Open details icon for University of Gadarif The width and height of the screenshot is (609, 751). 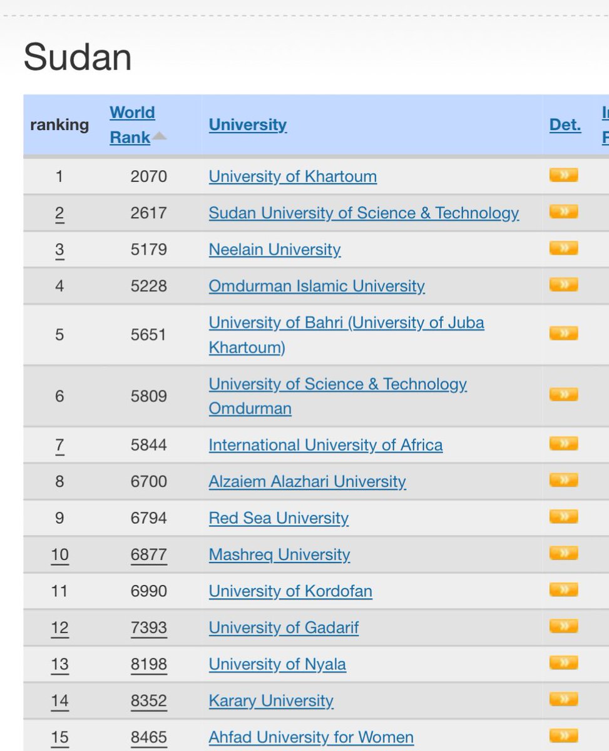(x=563, y=626)
